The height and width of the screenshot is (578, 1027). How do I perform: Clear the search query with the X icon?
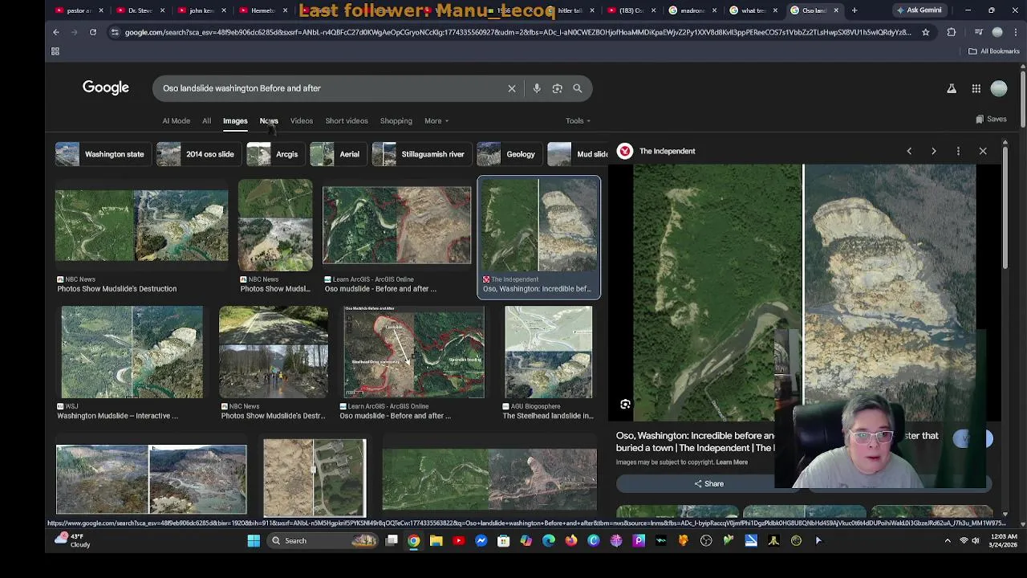tap(512, 88)
